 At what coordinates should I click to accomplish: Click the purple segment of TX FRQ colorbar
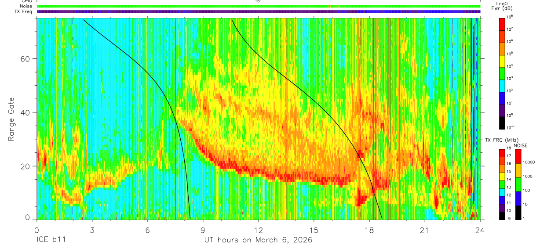(x=502, y=208)
